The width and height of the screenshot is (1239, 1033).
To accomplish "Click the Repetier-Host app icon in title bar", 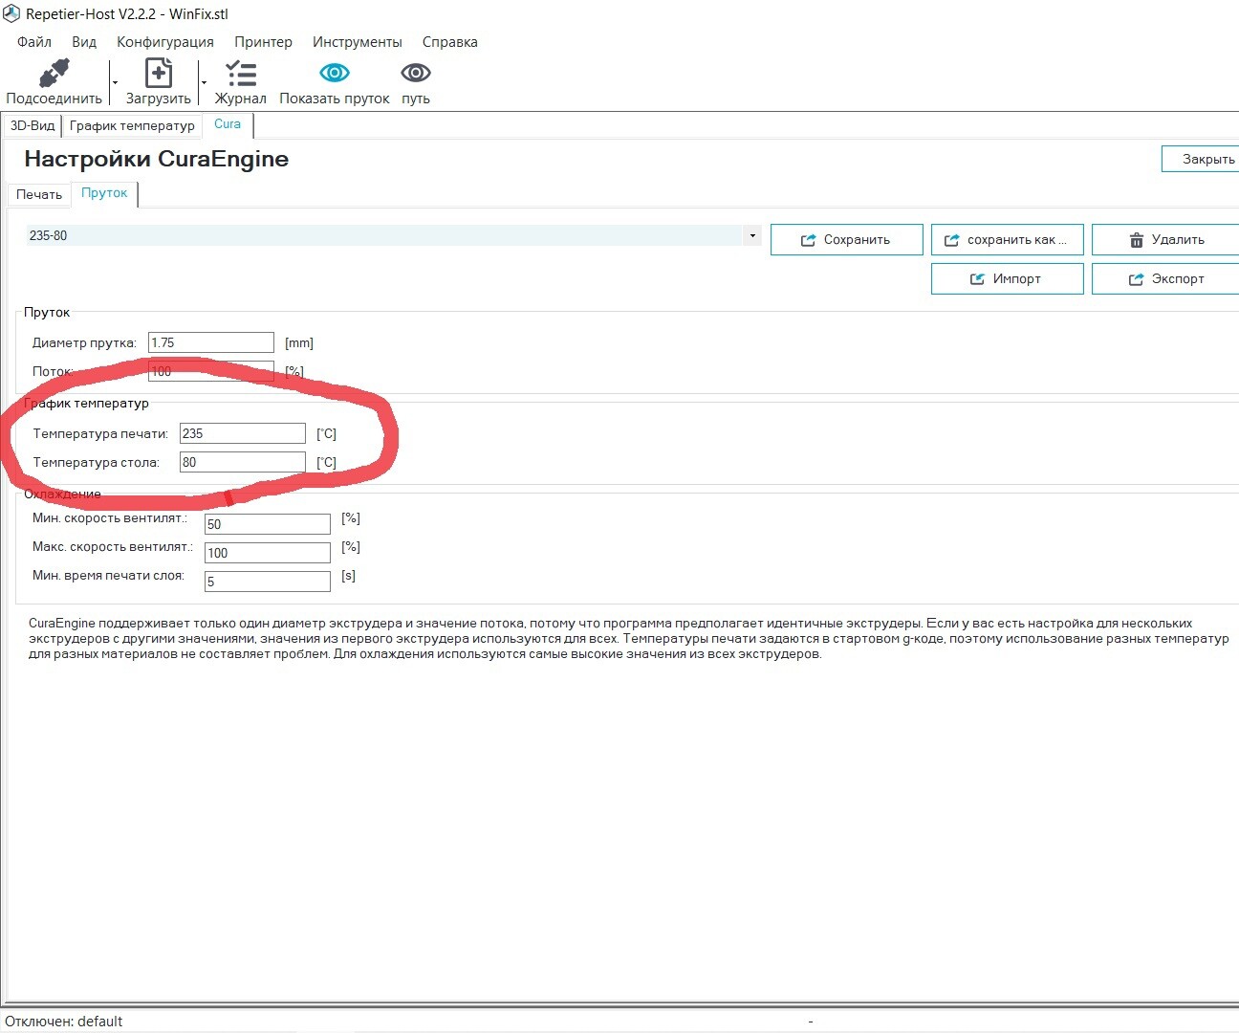I will point(11,14).
